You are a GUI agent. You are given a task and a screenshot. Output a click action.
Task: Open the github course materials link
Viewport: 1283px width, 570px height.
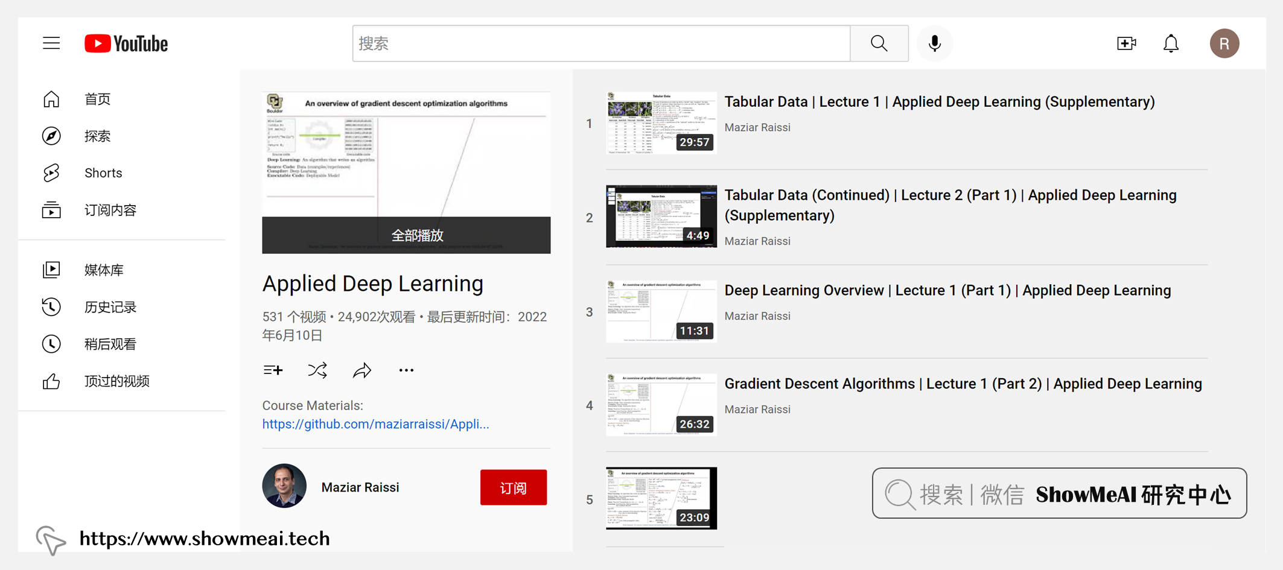pos(375,424)
